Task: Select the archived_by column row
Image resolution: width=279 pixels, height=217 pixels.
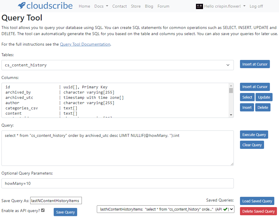Action: click(x=116, y=92)
